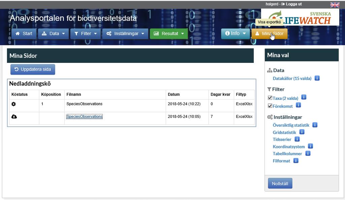Open info icon next to Gridstatistik
Image resolution: width=345 pixels, height=200 pixels.
[x=302, y=132]
